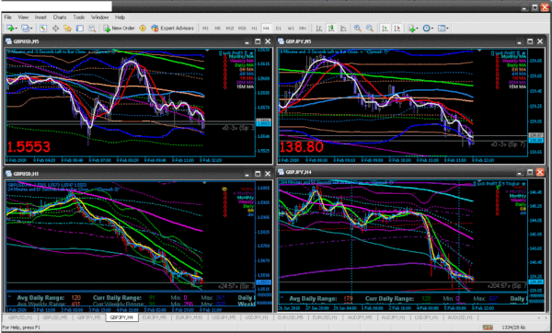Select the line chart icon

[x=343, y=29]
